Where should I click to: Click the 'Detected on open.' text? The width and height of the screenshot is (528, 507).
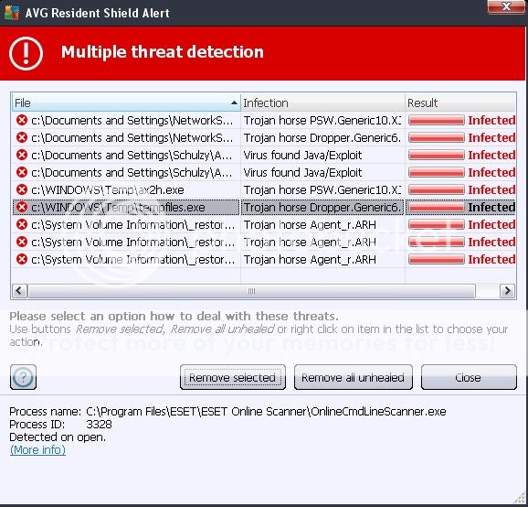[58, 437]
